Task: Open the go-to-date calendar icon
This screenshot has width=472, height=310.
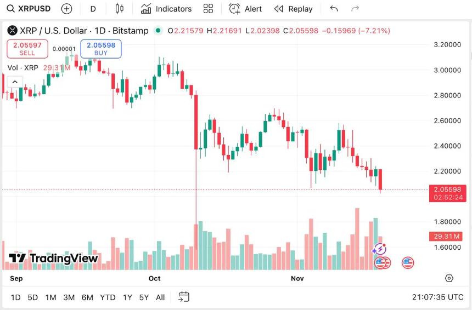Action: pos(184,297)
